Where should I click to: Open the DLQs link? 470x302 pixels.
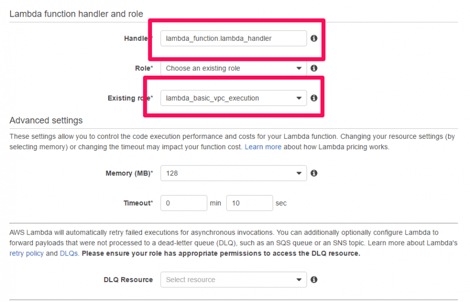pyautogui.click(x=68, y=253)
